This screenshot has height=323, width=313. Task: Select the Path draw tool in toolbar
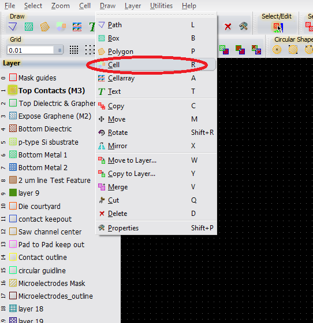(13, 27)
